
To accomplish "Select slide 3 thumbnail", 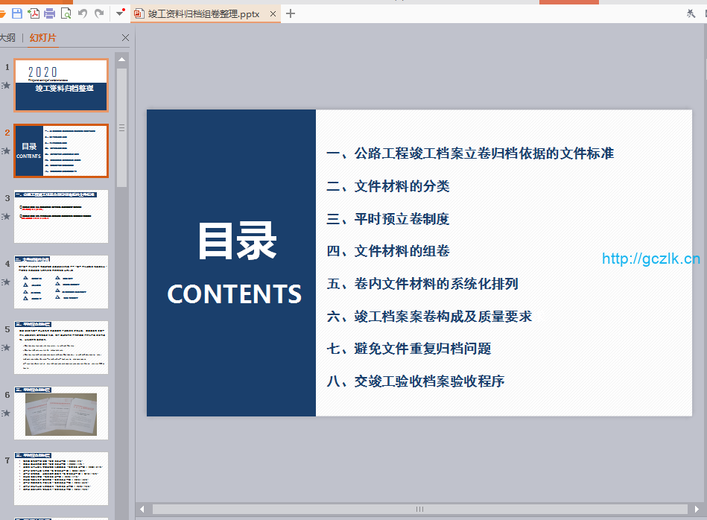I will point(61,216).
